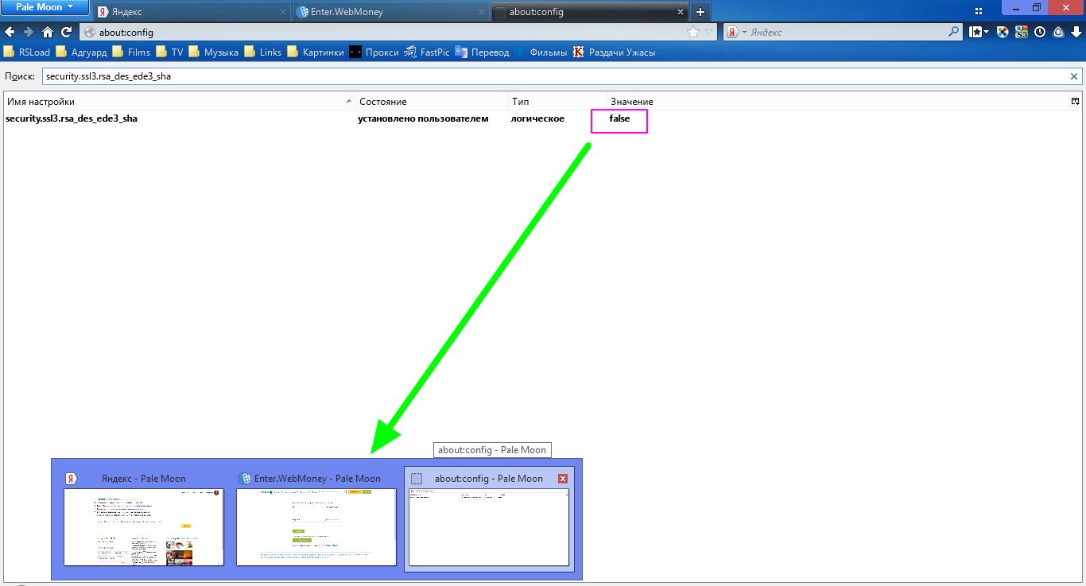Image resolution: width=1086 pixels, height=586 pixels.
Task: Click the S3 Google Translator toolbar icon
Action: point(1021,33)
